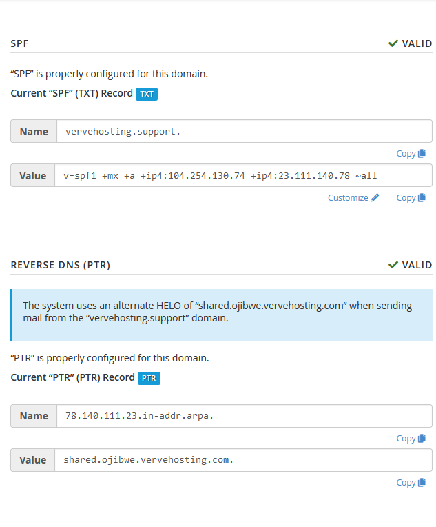Click the Value label beside the v=spf1 record

point(33,175)
